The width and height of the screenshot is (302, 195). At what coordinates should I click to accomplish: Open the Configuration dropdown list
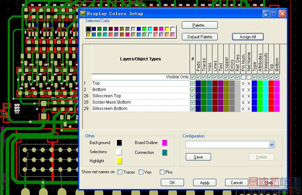[x=271, y=145]
